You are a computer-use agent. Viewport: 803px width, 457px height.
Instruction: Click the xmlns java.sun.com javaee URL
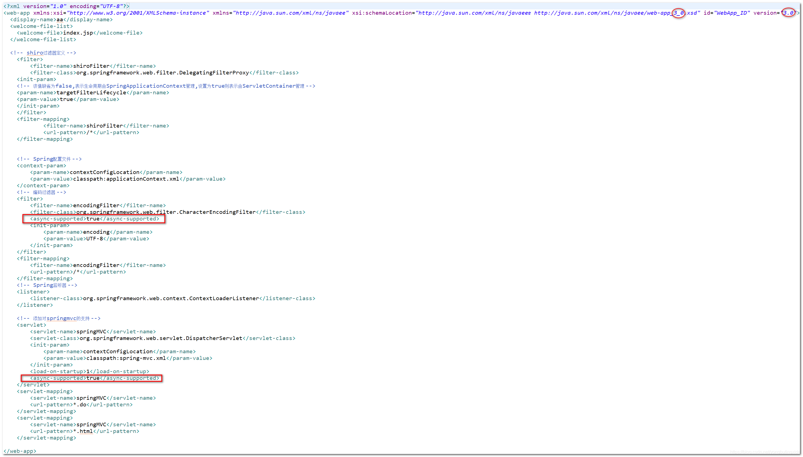point(291,13)
